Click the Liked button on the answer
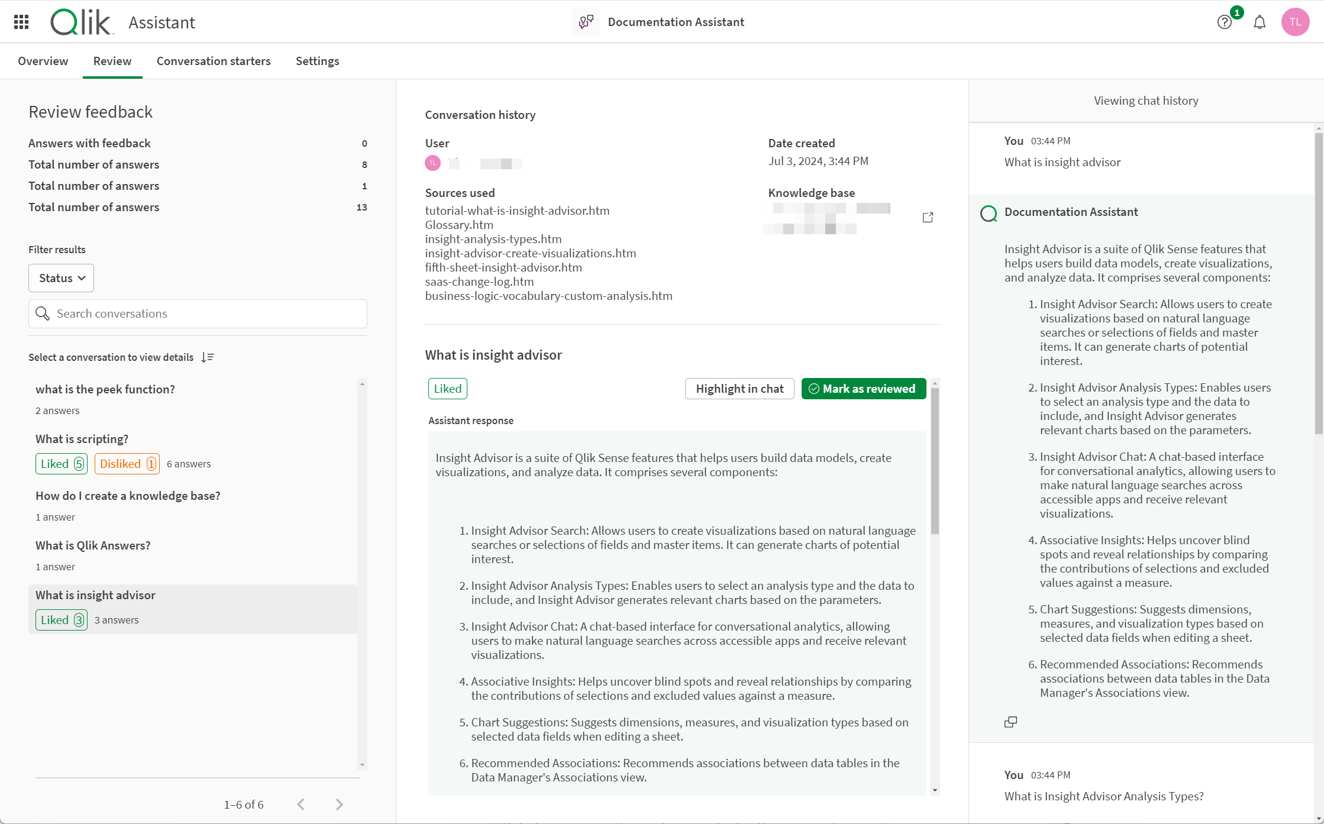The height and width of the screenshot is (824, 1324). click(447, 388)
